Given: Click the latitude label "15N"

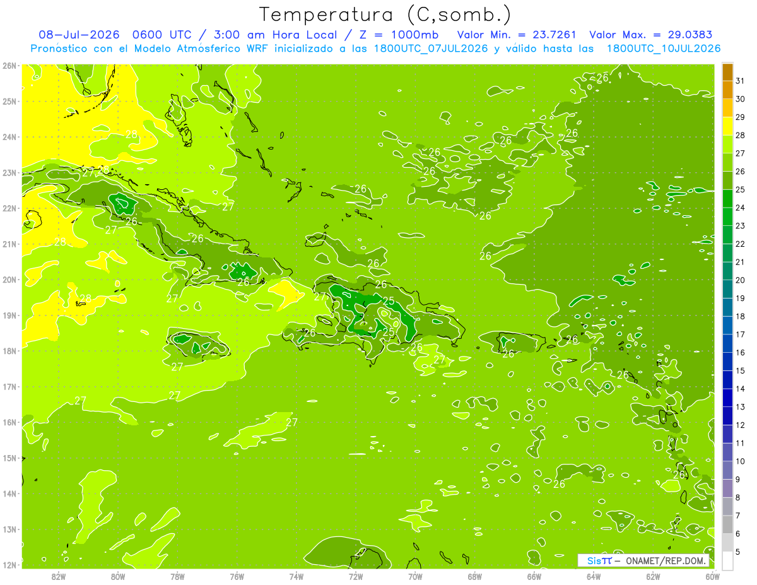Looking at the screenshot, I should [9, 458].
